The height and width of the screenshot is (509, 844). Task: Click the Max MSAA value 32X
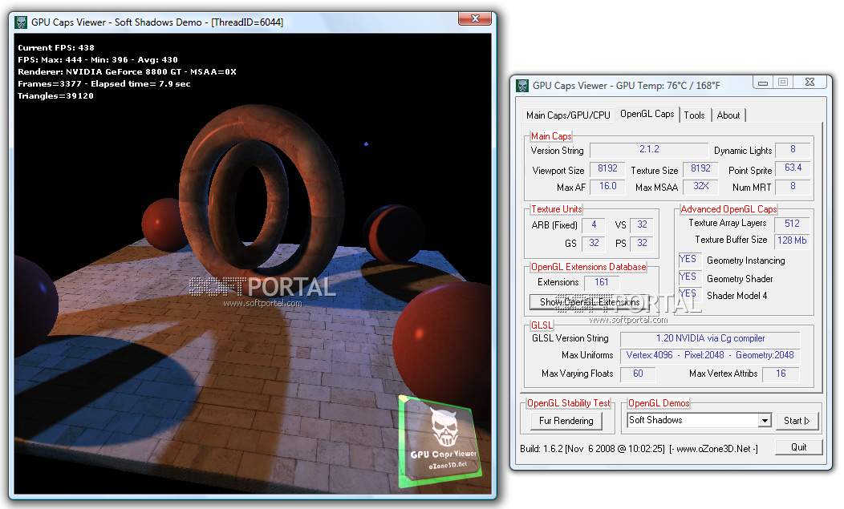coord(700,187)
